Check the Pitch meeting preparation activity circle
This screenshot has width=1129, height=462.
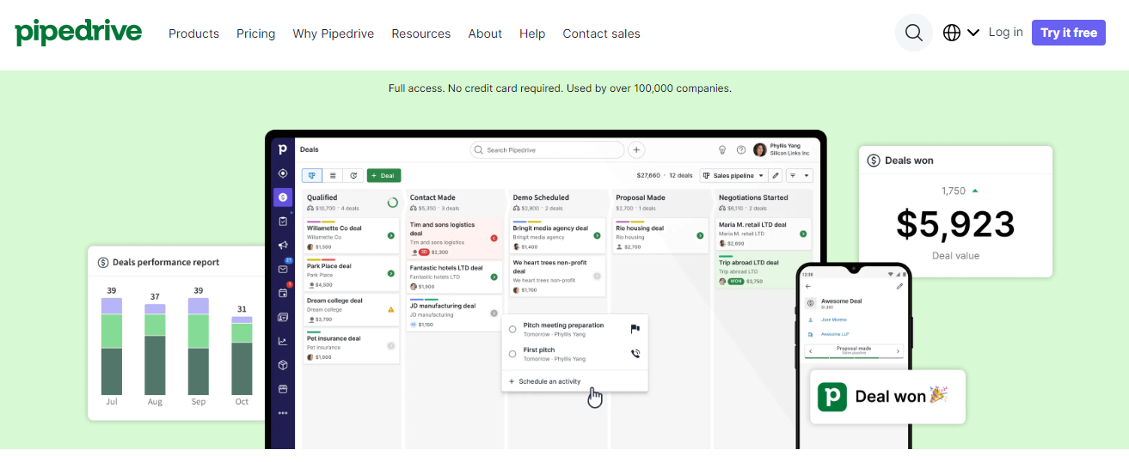512,329
